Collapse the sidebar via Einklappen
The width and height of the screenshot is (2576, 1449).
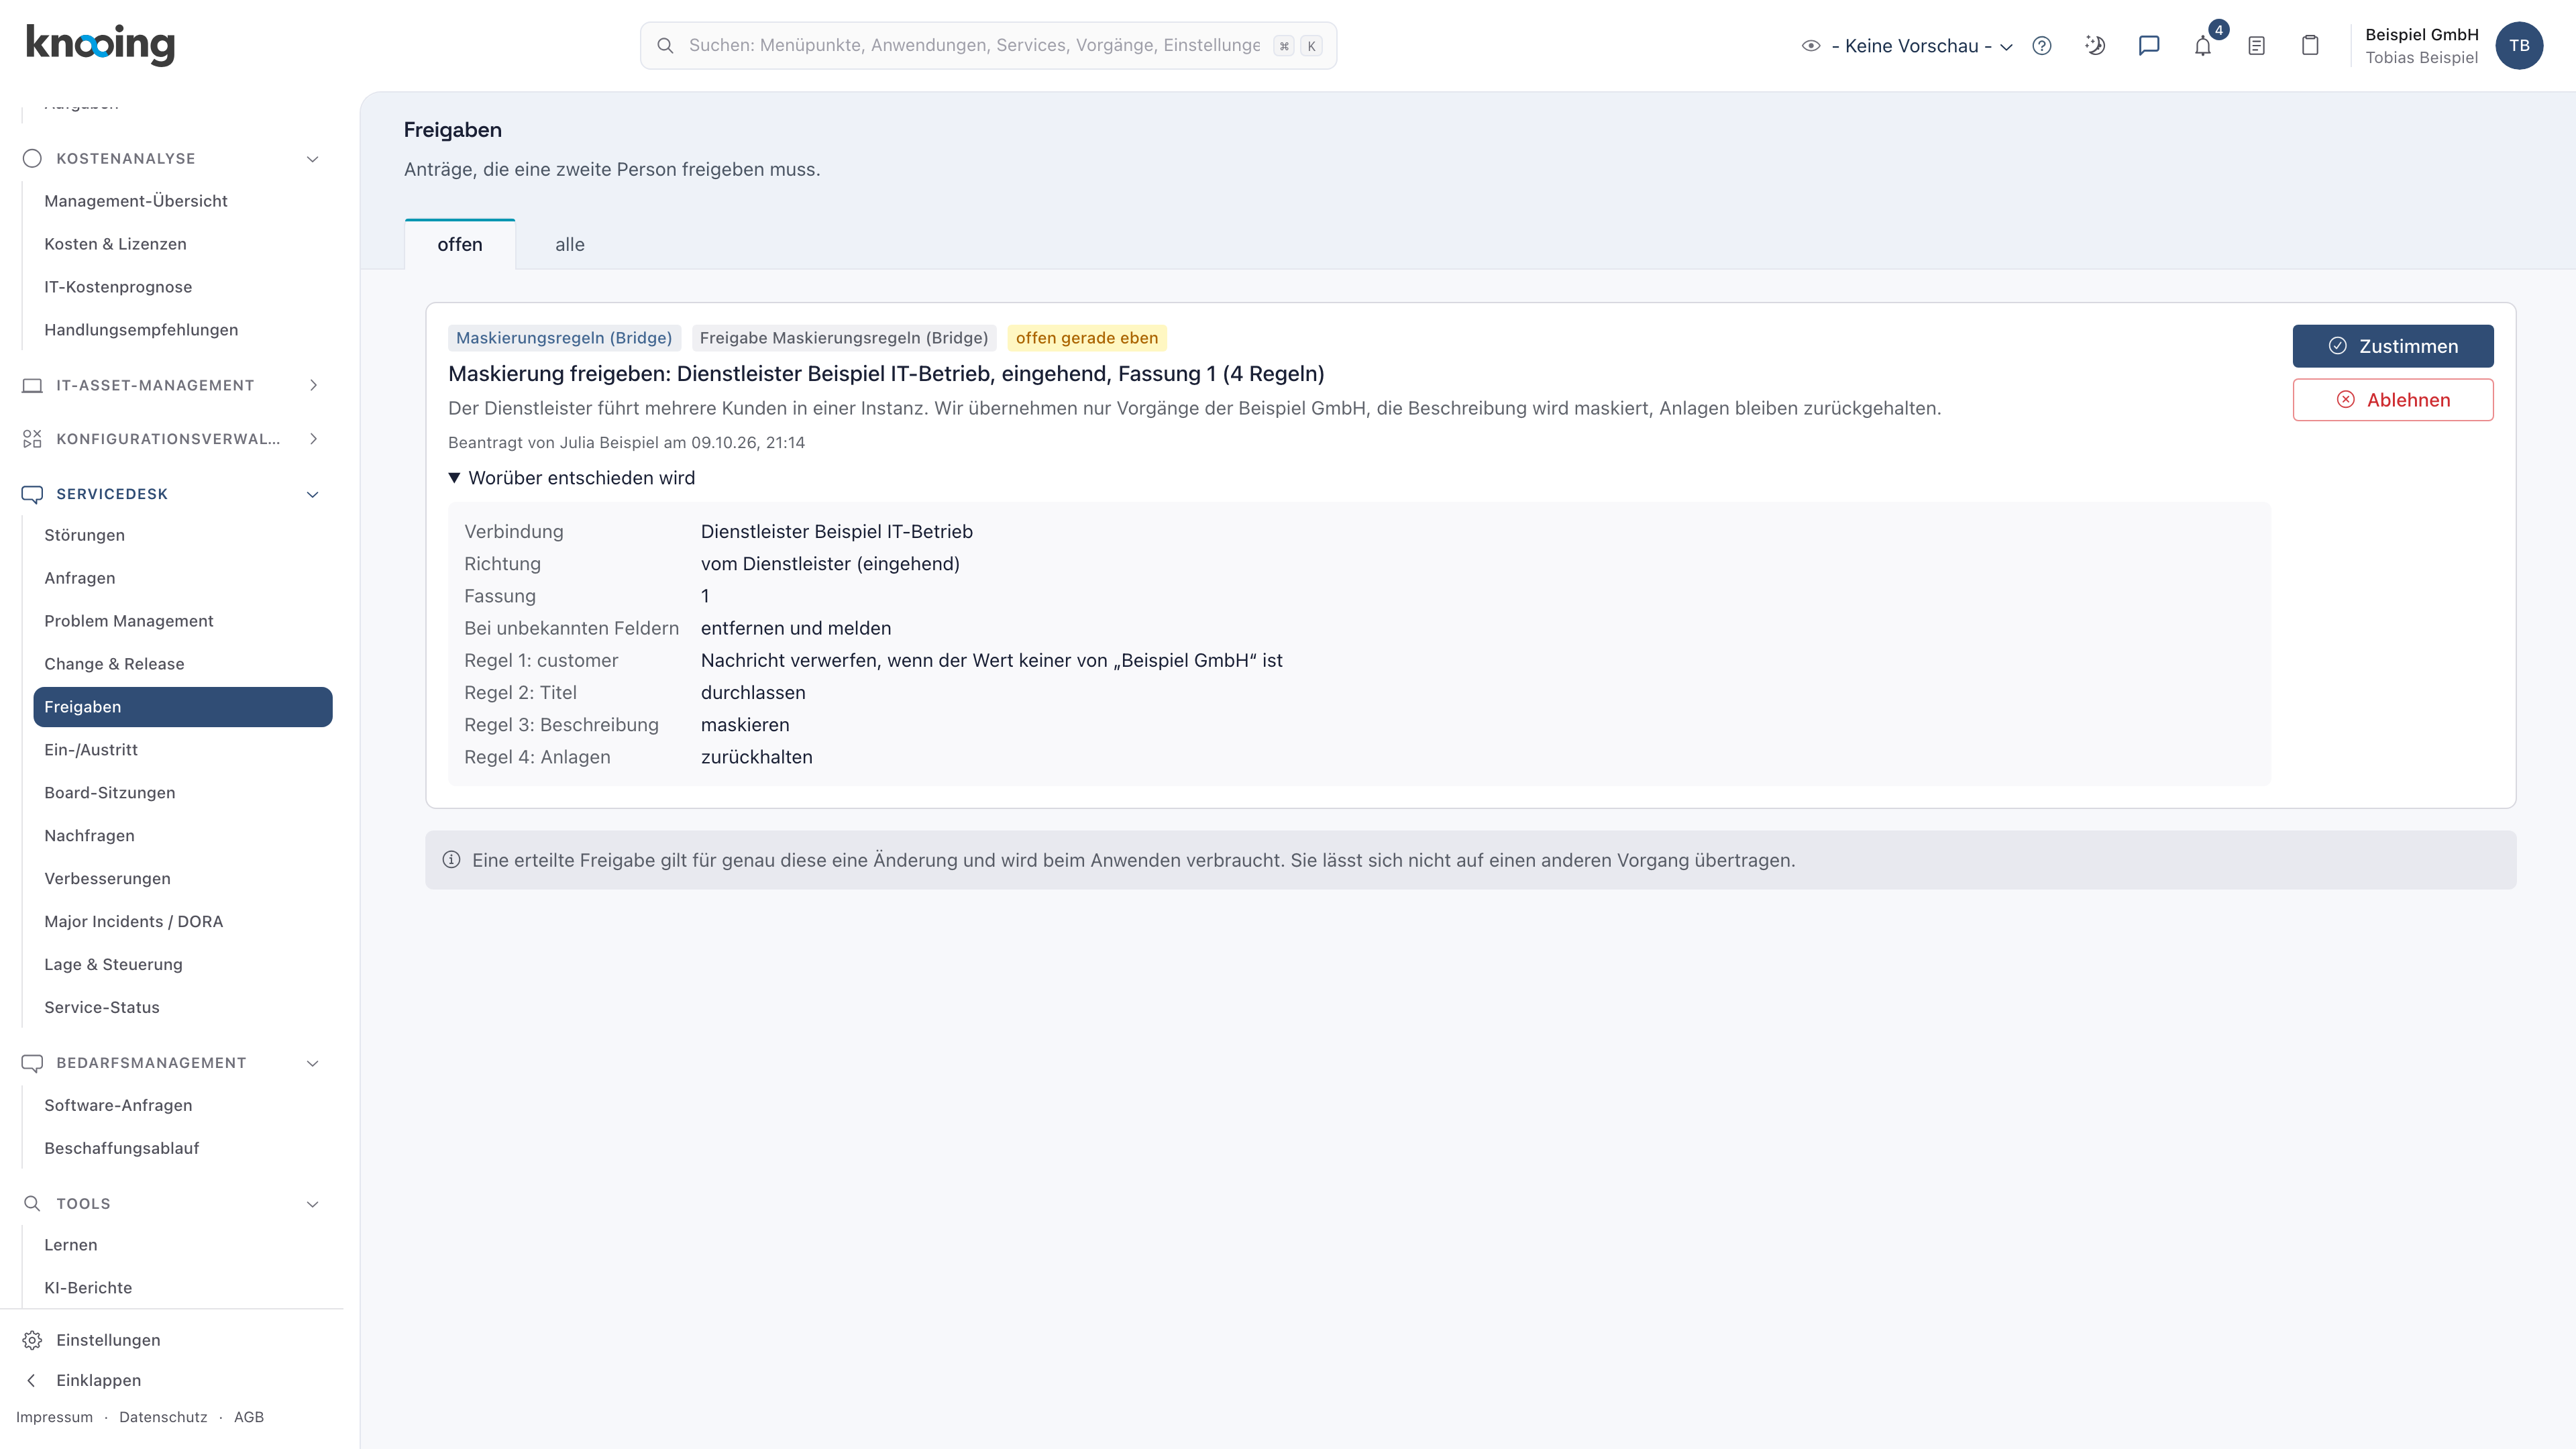point(98,1380)
